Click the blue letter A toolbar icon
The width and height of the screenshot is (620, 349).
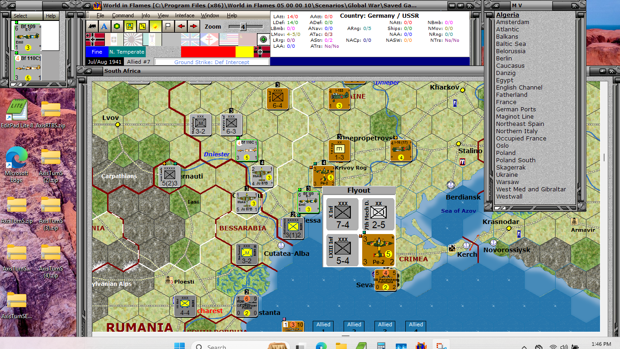(x=105, y=26)
